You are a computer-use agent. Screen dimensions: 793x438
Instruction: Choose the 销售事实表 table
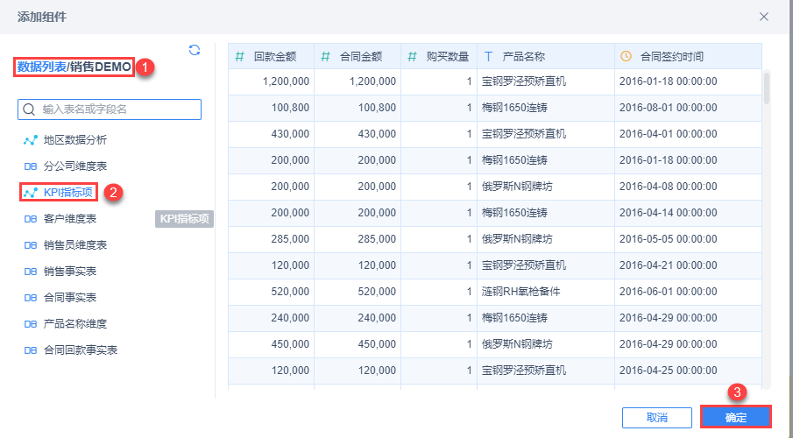click(70, 271)
